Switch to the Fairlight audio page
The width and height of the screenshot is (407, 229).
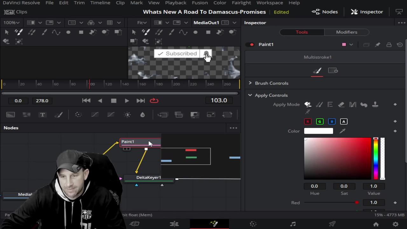tap(293, 224)
